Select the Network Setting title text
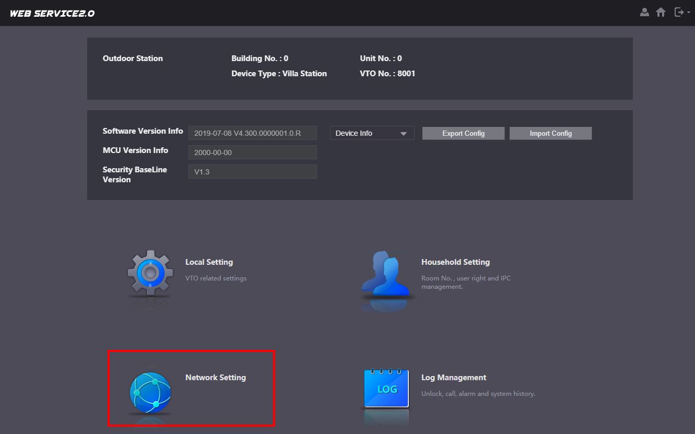 [x=215, y=378]
